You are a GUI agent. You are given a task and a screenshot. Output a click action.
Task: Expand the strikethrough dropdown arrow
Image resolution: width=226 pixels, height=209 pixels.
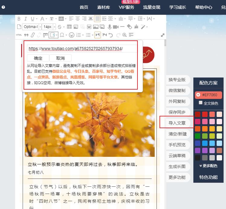click(x=64, y=27)
